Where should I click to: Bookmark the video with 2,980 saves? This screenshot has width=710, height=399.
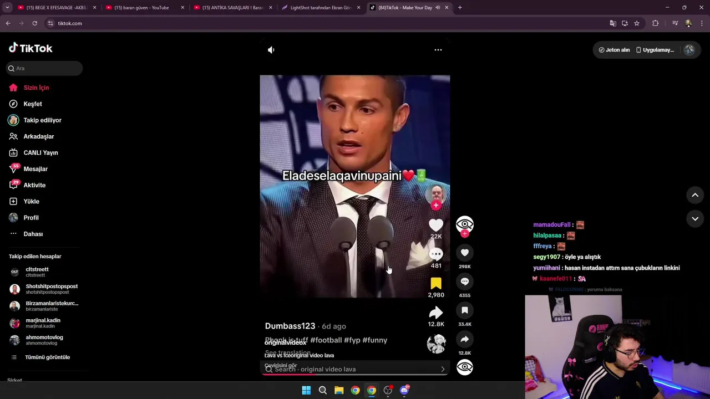coord(436,283)
